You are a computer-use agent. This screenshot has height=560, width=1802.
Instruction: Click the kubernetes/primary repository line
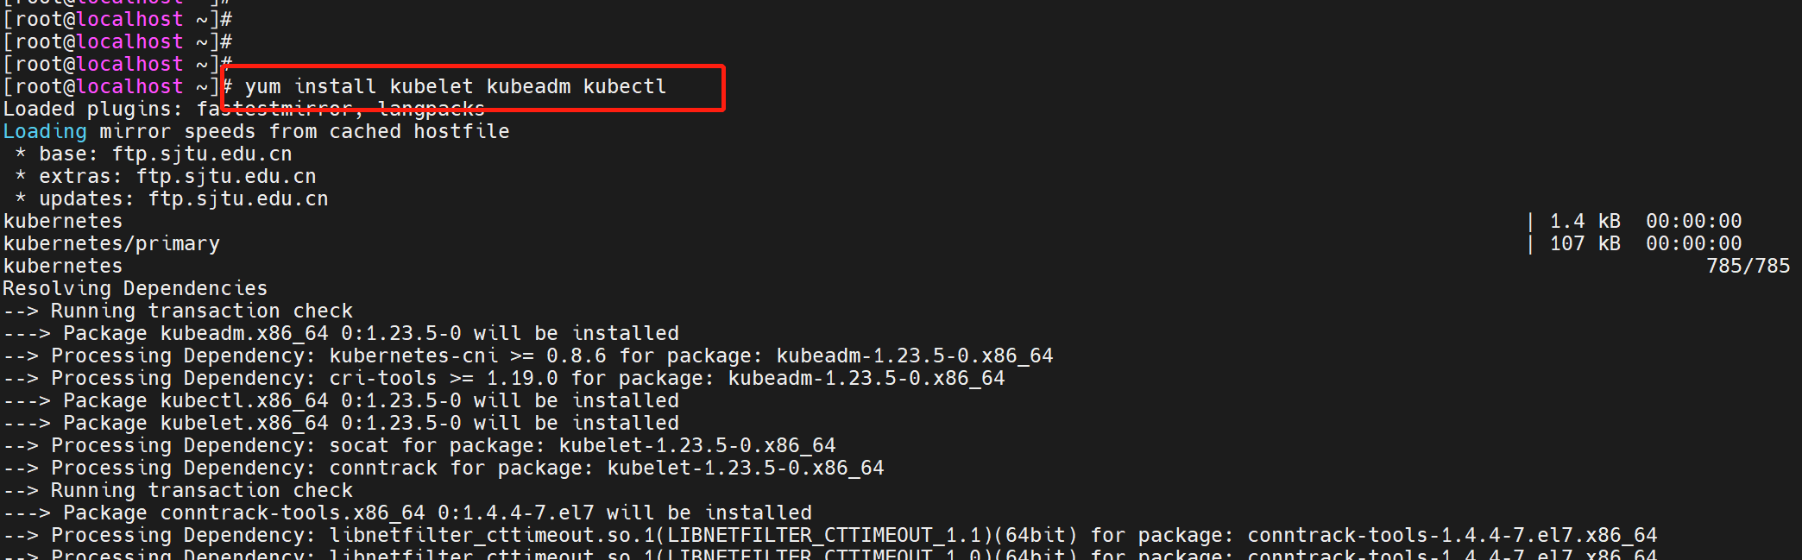click(111, 244)
